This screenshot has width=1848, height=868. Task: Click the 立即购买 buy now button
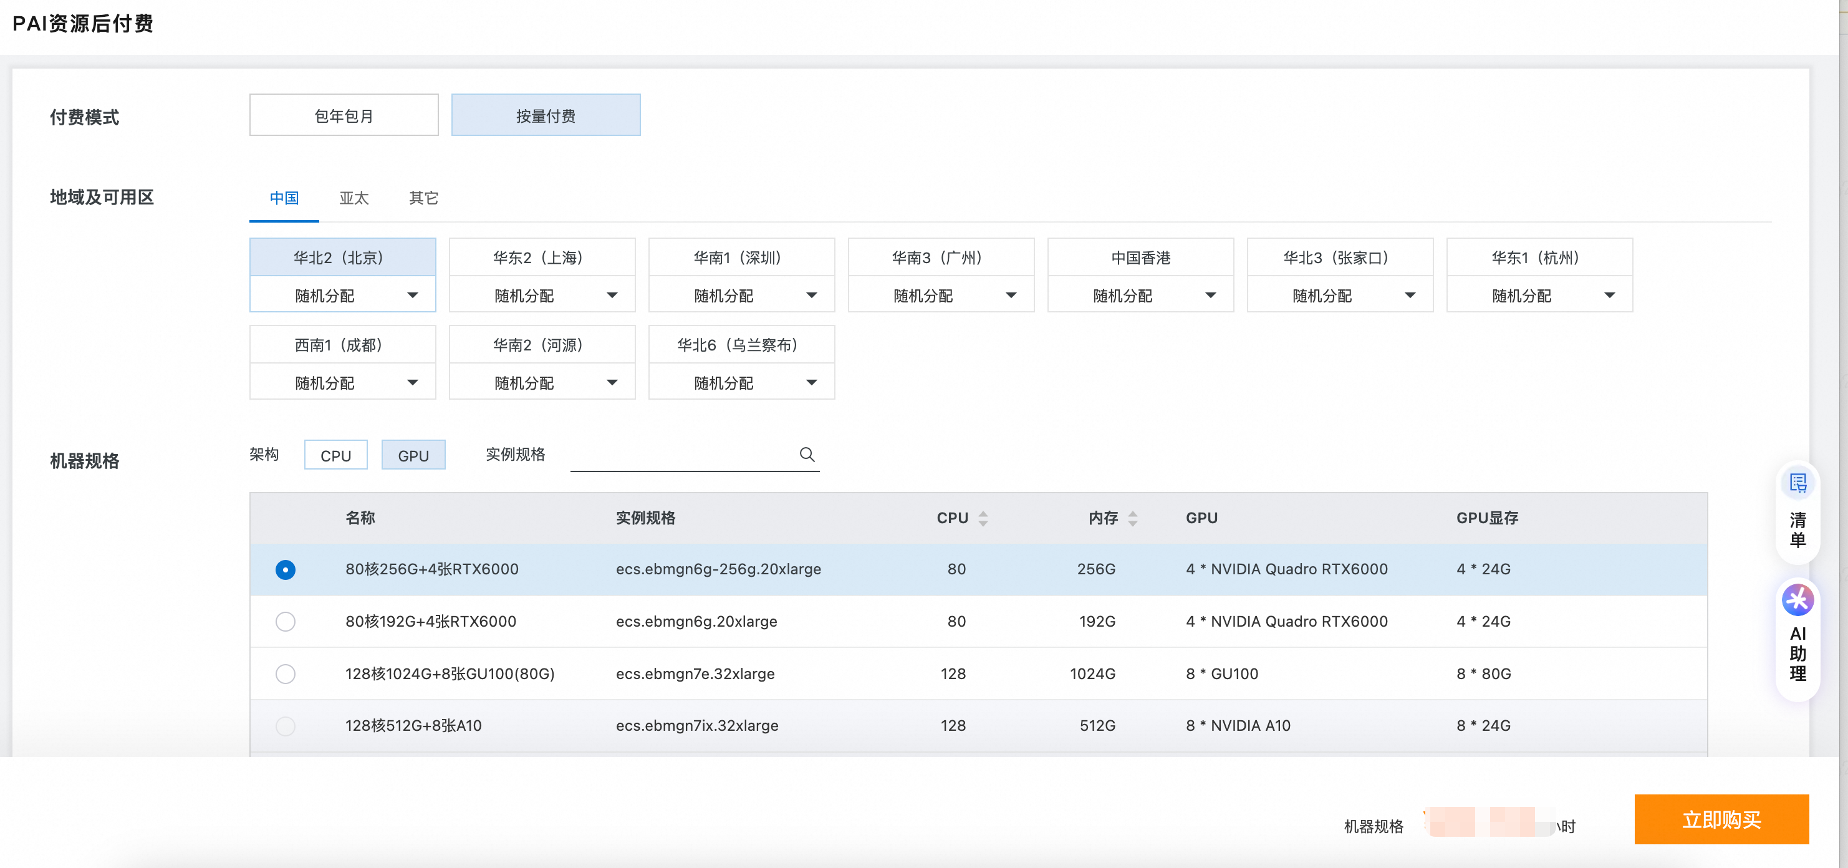(1721, 819)
